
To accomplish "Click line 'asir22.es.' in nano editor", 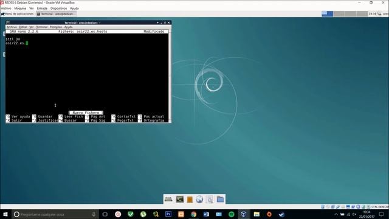I will (x=15, y=43).
